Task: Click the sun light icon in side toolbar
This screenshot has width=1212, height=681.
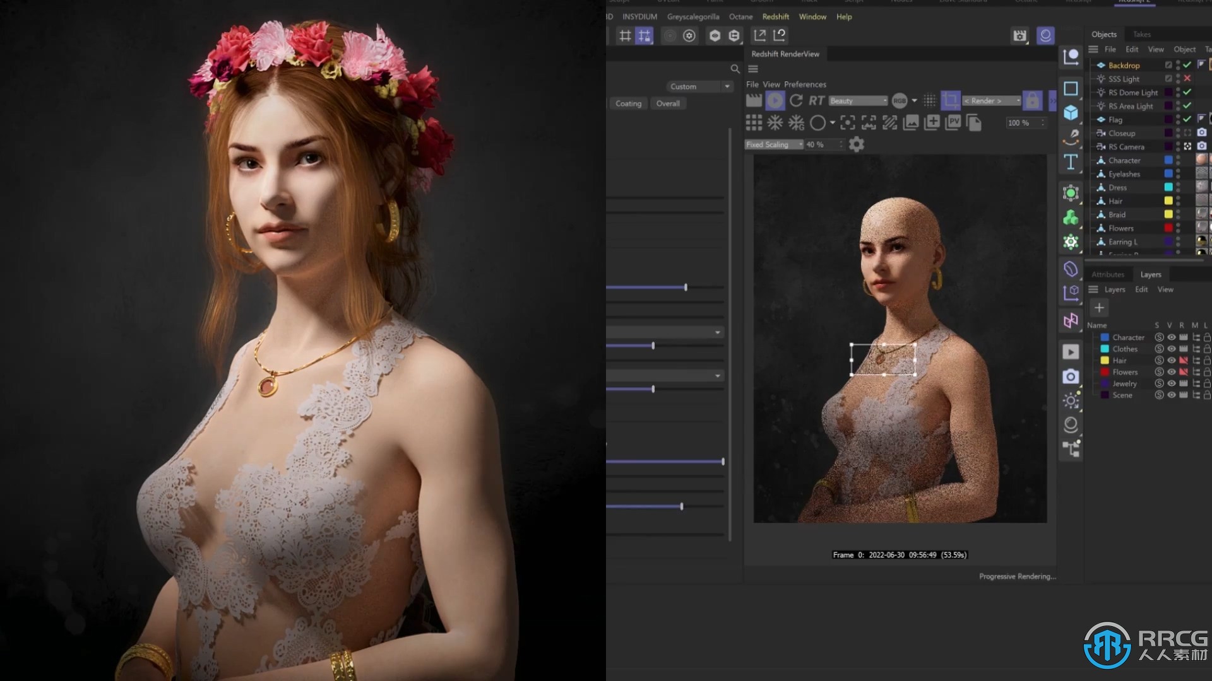Action: pyautogui.click(x=1071, y=400)
